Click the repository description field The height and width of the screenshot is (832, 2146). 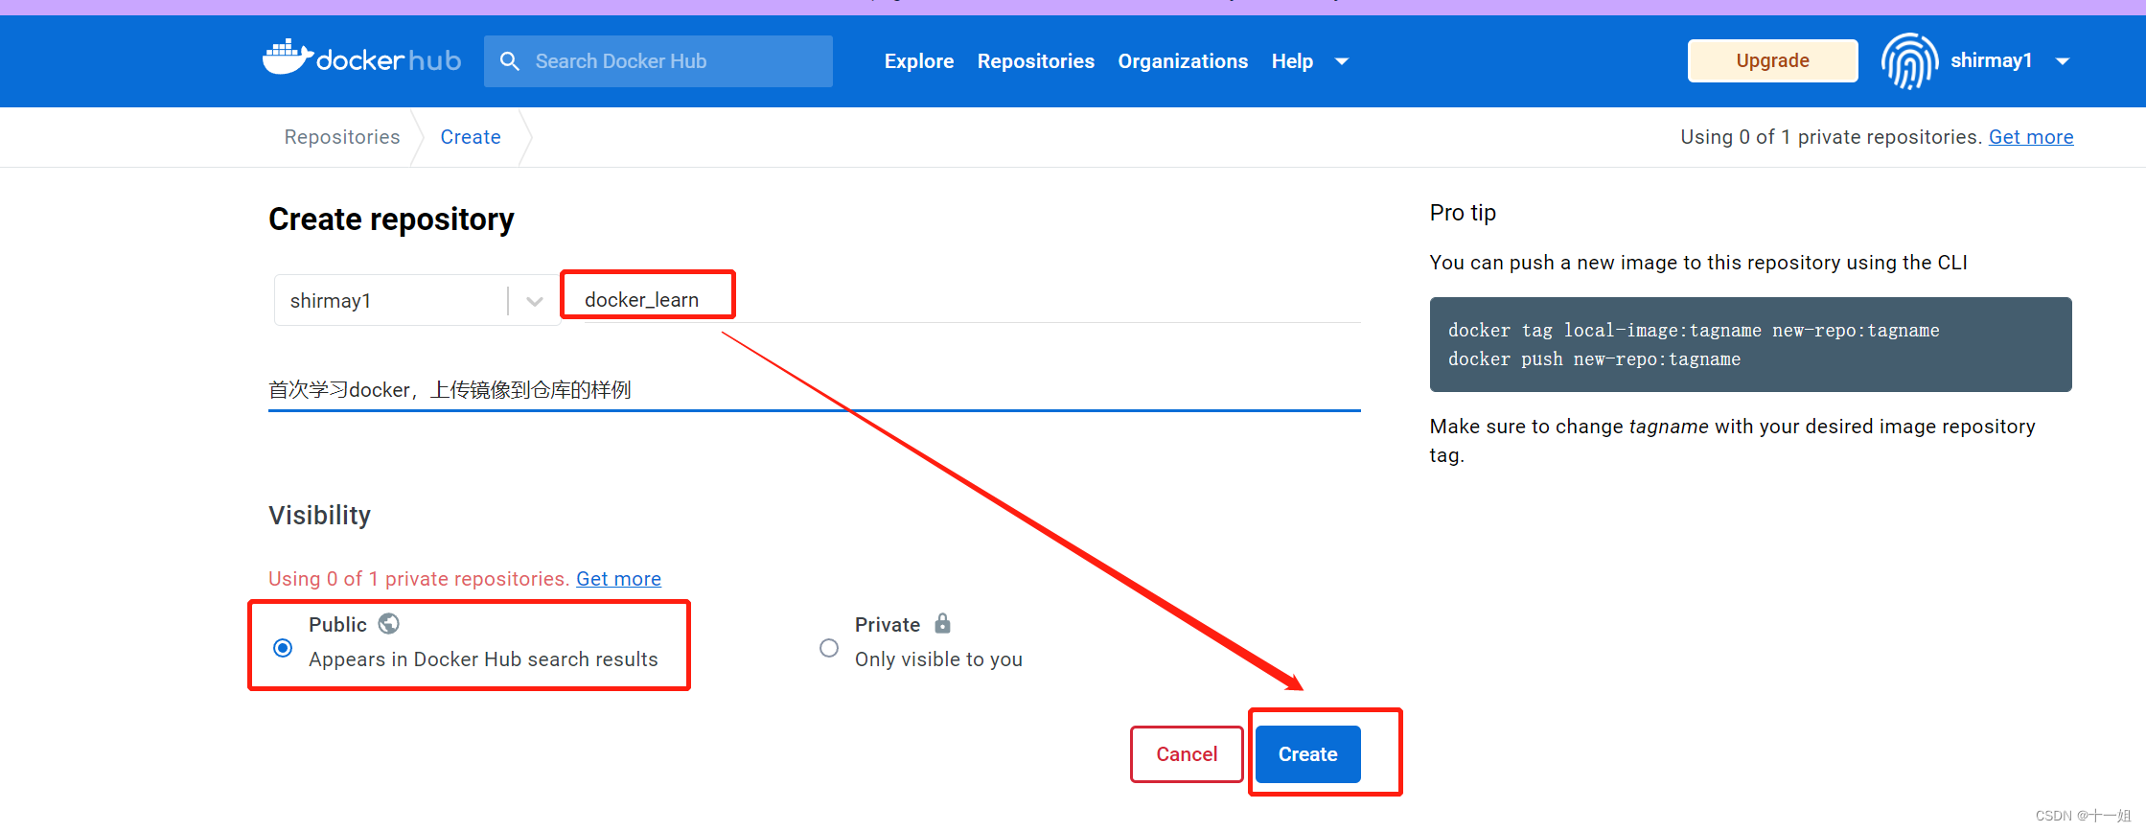pos(815,390)
